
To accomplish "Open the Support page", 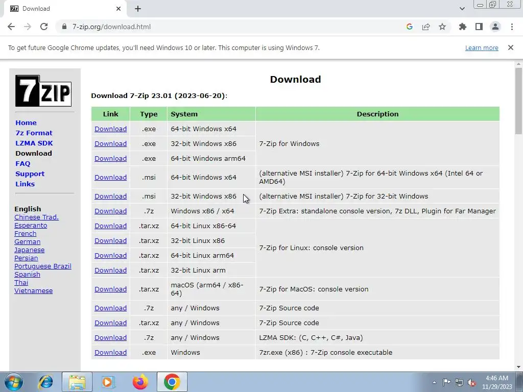I will (x=30, y=174).
